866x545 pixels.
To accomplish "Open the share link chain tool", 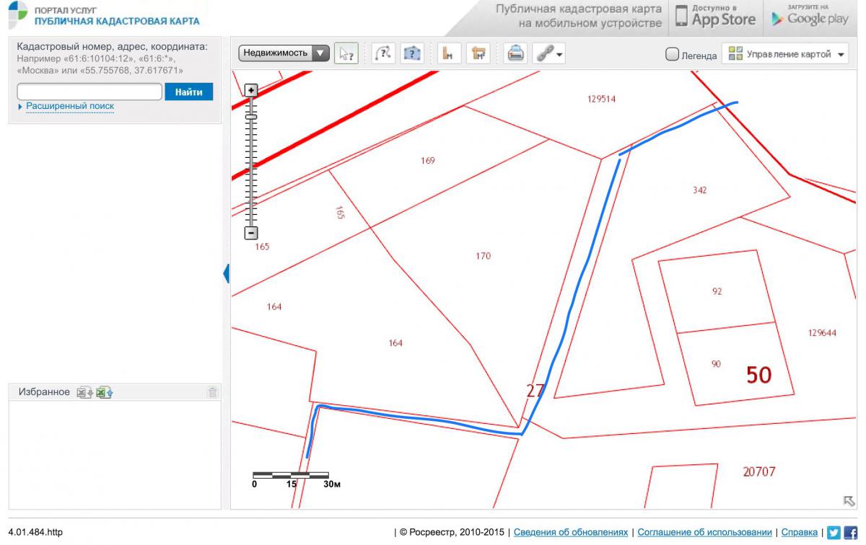I will point(548,53).
